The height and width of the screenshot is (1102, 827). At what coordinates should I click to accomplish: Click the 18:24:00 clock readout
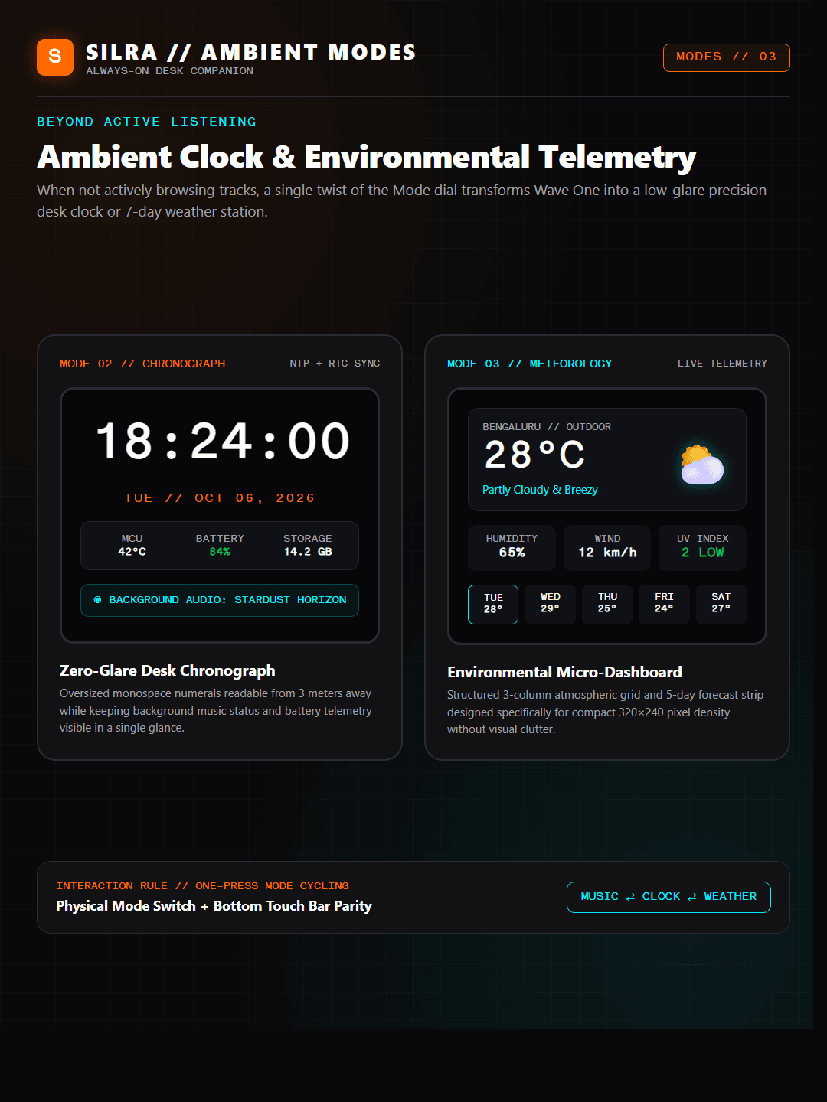pos(223,442)
